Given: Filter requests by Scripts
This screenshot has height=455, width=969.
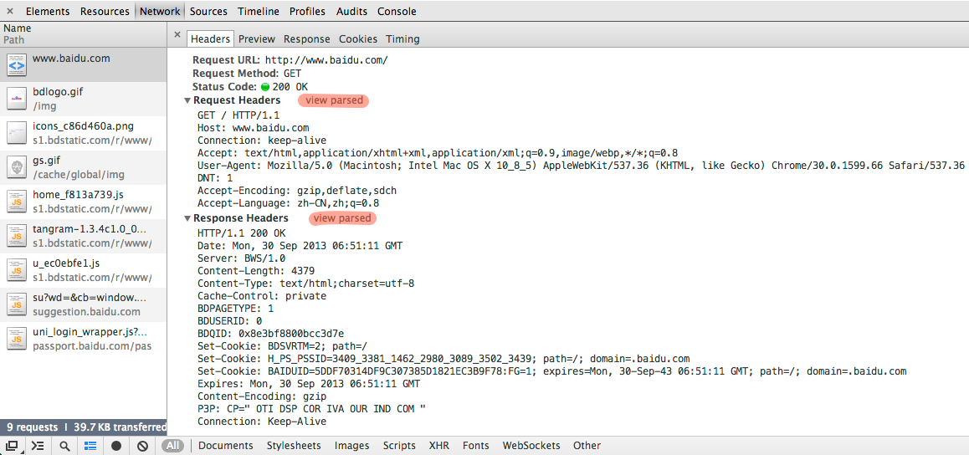Looking at the screenshot, I should pyautogui.click(x=399, y=445).
